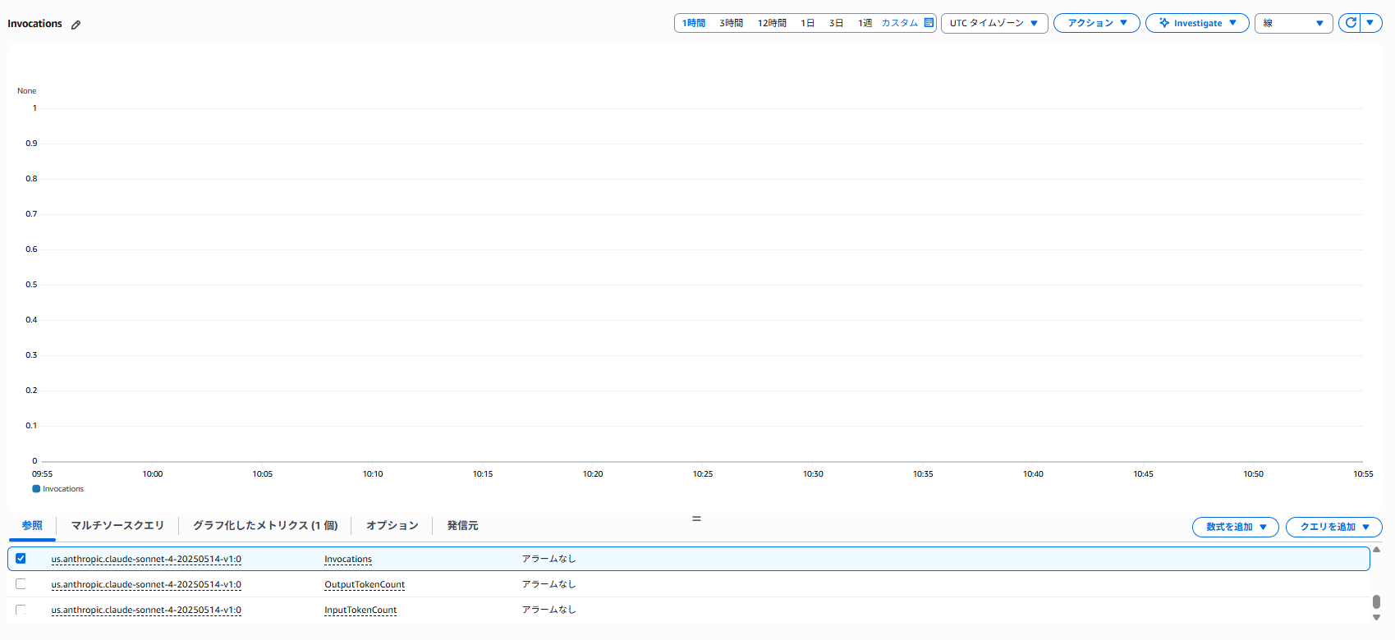Open the Investigate dropdown

1197,23
